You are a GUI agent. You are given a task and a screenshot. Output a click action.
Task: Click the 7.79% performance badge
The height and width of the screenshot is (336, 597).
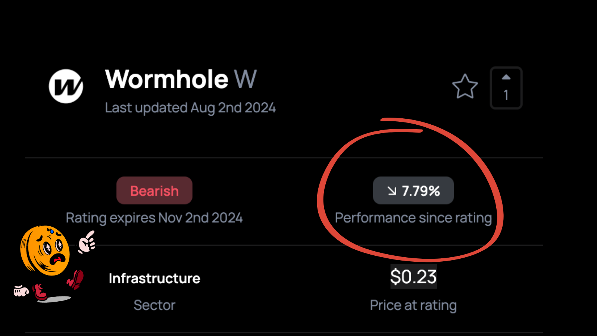[413, 190]
